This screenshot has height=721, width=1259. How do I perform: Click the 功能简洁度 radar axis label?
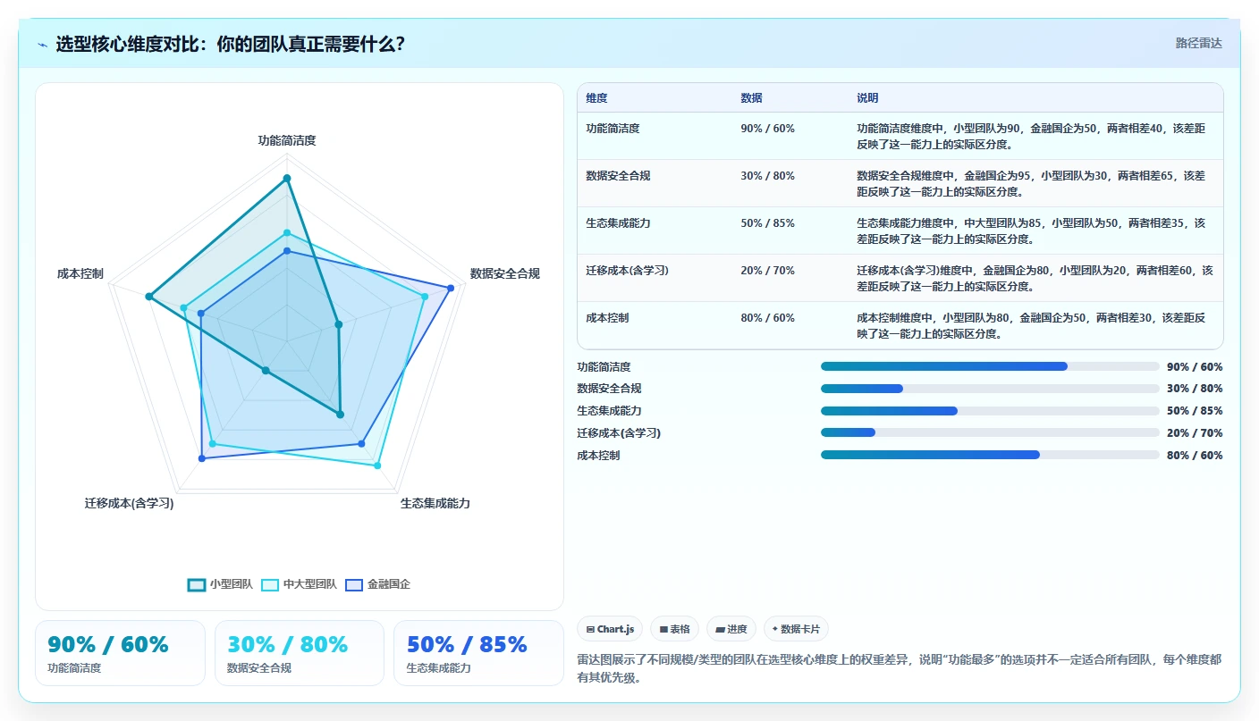[x=287, y=140]
